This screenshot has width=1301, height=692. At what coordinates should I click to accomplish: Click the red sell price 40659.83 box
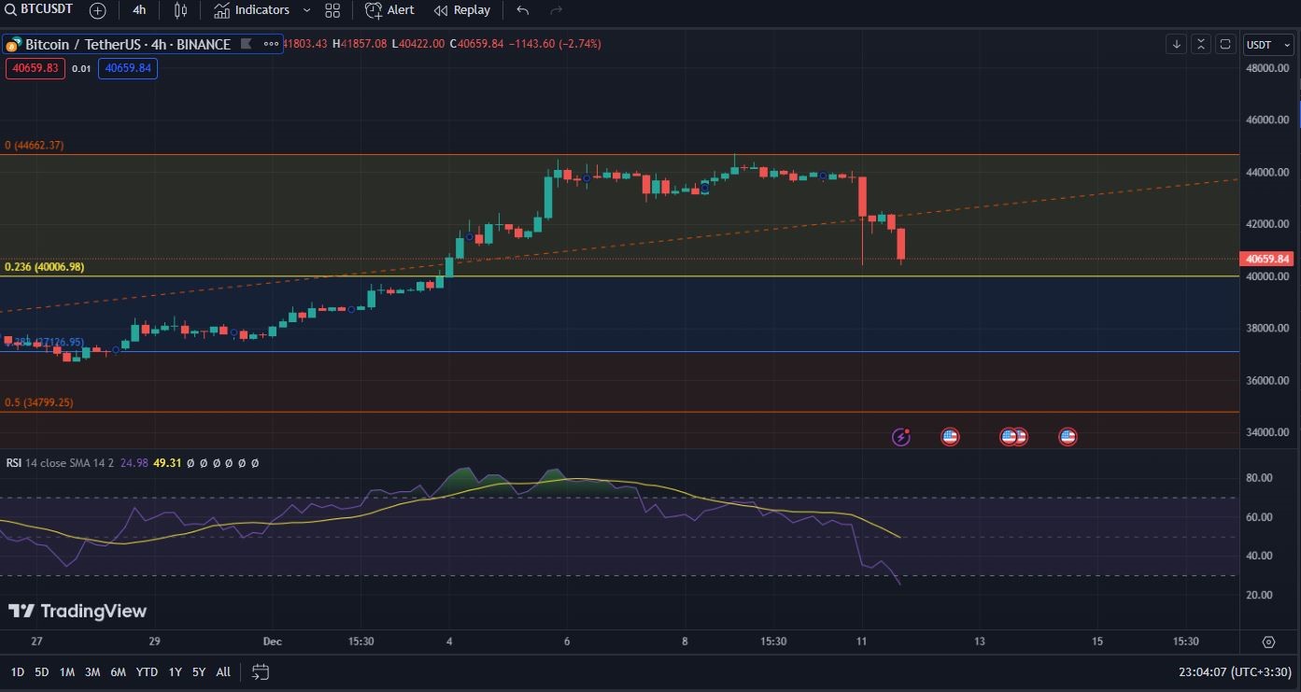(35, 68)
